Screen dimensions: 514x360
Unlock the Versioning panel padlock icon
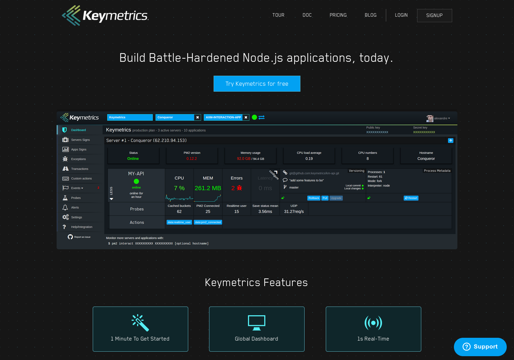pyautogui.click(x=283, y=198)
